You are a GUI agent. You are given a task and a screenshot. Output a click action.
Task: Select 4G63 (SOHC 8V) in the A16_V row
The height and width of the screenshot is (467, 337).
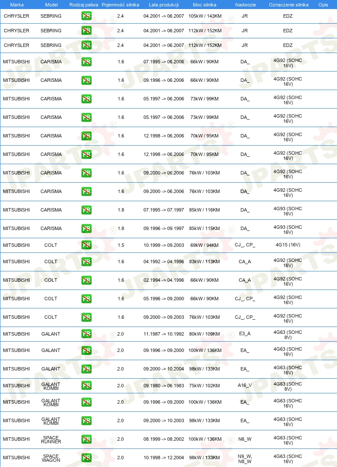288,386
